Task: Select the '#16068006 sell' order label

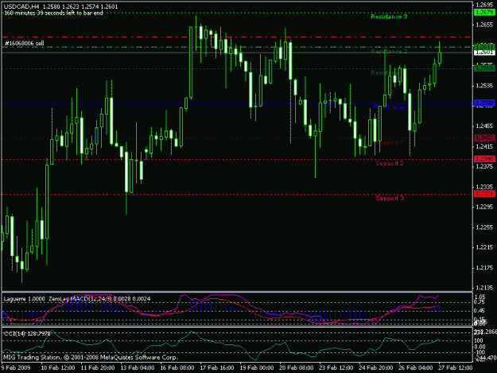Action: click(x=25, y=44)
